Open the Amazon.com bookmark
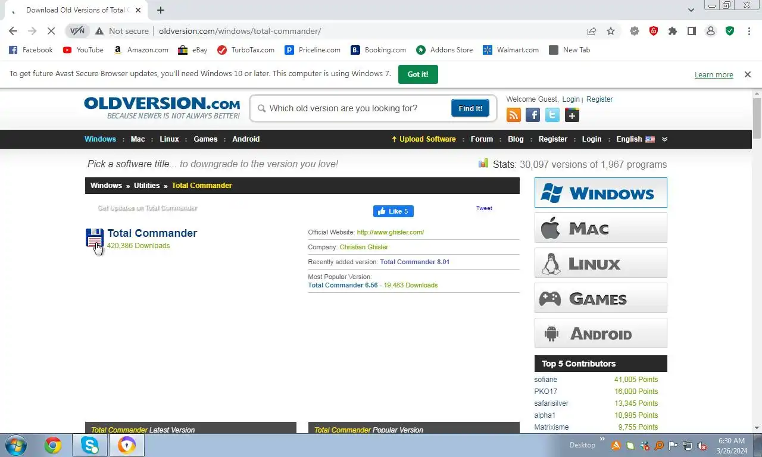 click(x=141, y=50)
